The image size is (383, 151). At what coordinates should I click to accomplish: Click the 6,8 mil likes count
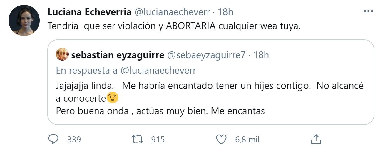pyautogui.click(x=247, y=139)
